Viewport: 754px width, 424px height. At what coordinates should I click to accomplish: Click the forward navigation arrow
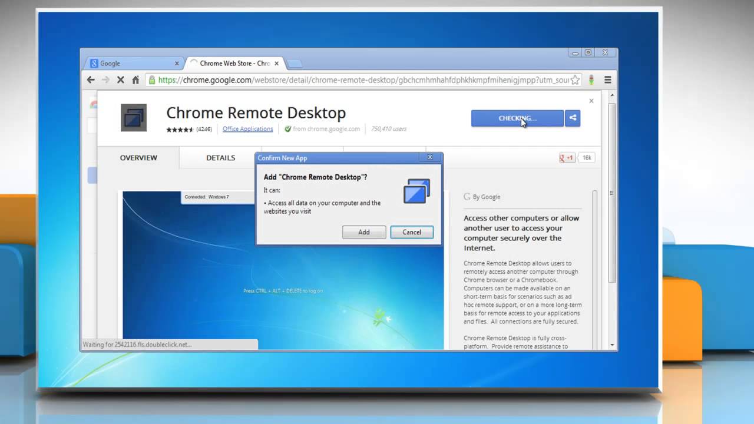(x=105, y=79)
